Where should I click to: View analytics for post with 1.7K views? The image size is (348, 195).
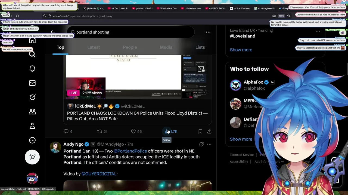(x=171, y=131)
